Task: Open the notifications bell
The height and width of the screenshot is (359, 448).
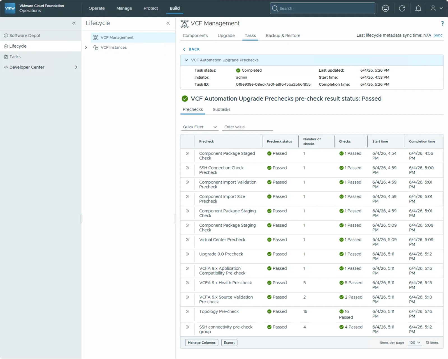Action: tap(418, 8)
